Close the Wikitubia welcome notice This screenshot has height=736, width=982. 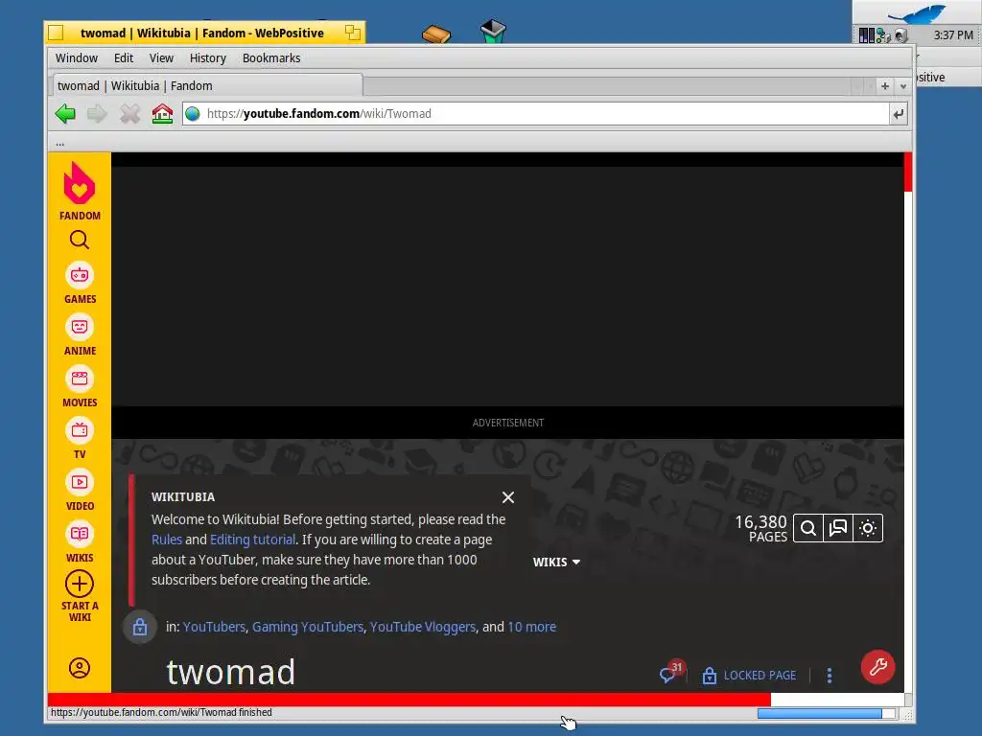[x=508, y=497]
